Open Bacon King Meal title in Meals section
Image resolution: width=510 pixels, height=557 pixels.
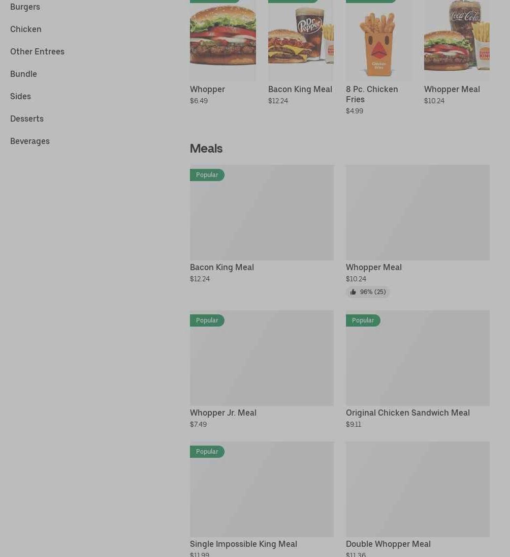click(222, 267)
